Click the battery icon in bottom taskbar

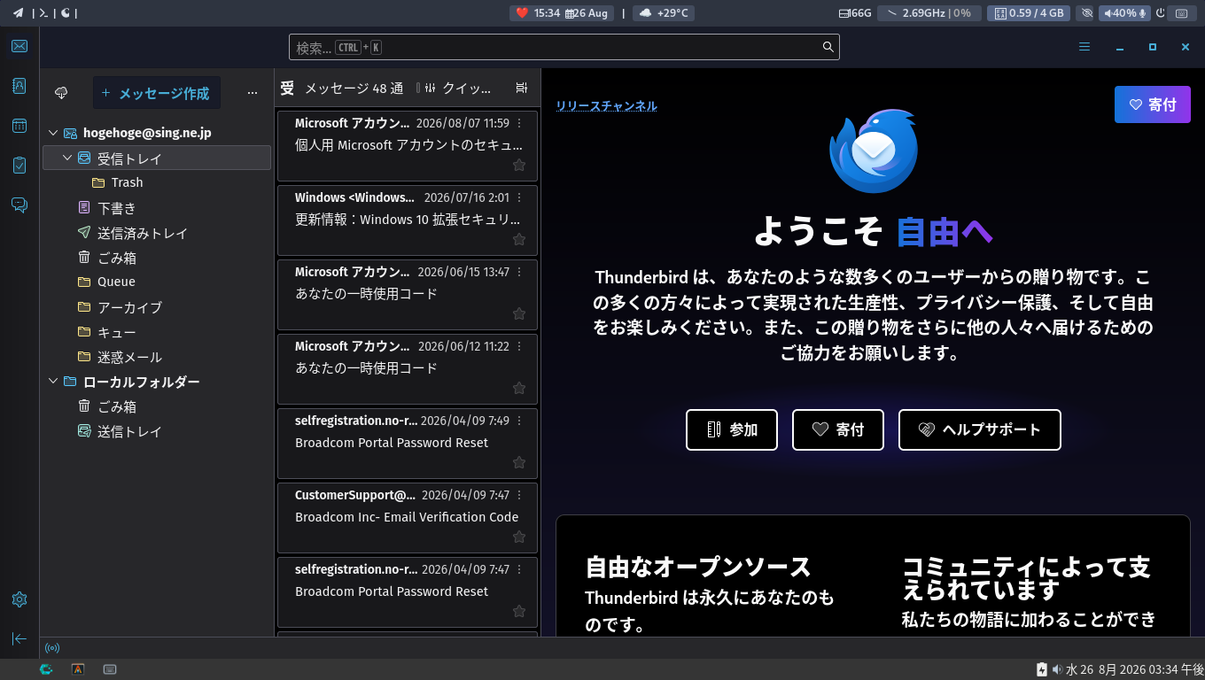[1043, 669]
